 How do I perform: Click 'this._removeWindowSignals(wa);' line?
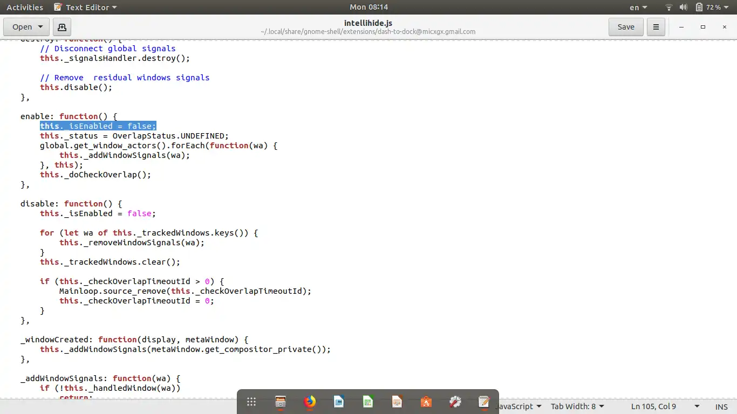click(x=132, y=243)
